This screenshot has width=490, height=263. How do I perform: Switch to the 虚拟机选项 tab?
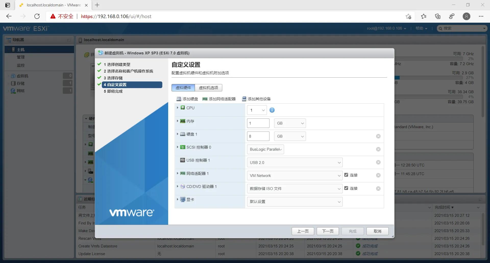click(209, 88)
